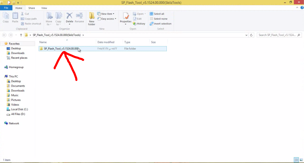Click Select none in ribbon
304x163 pixels.
coord(159,19)
